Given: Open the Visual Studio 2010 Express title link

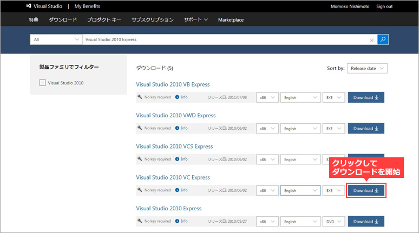Looking at the screenshot, I should tap(168, 208).
